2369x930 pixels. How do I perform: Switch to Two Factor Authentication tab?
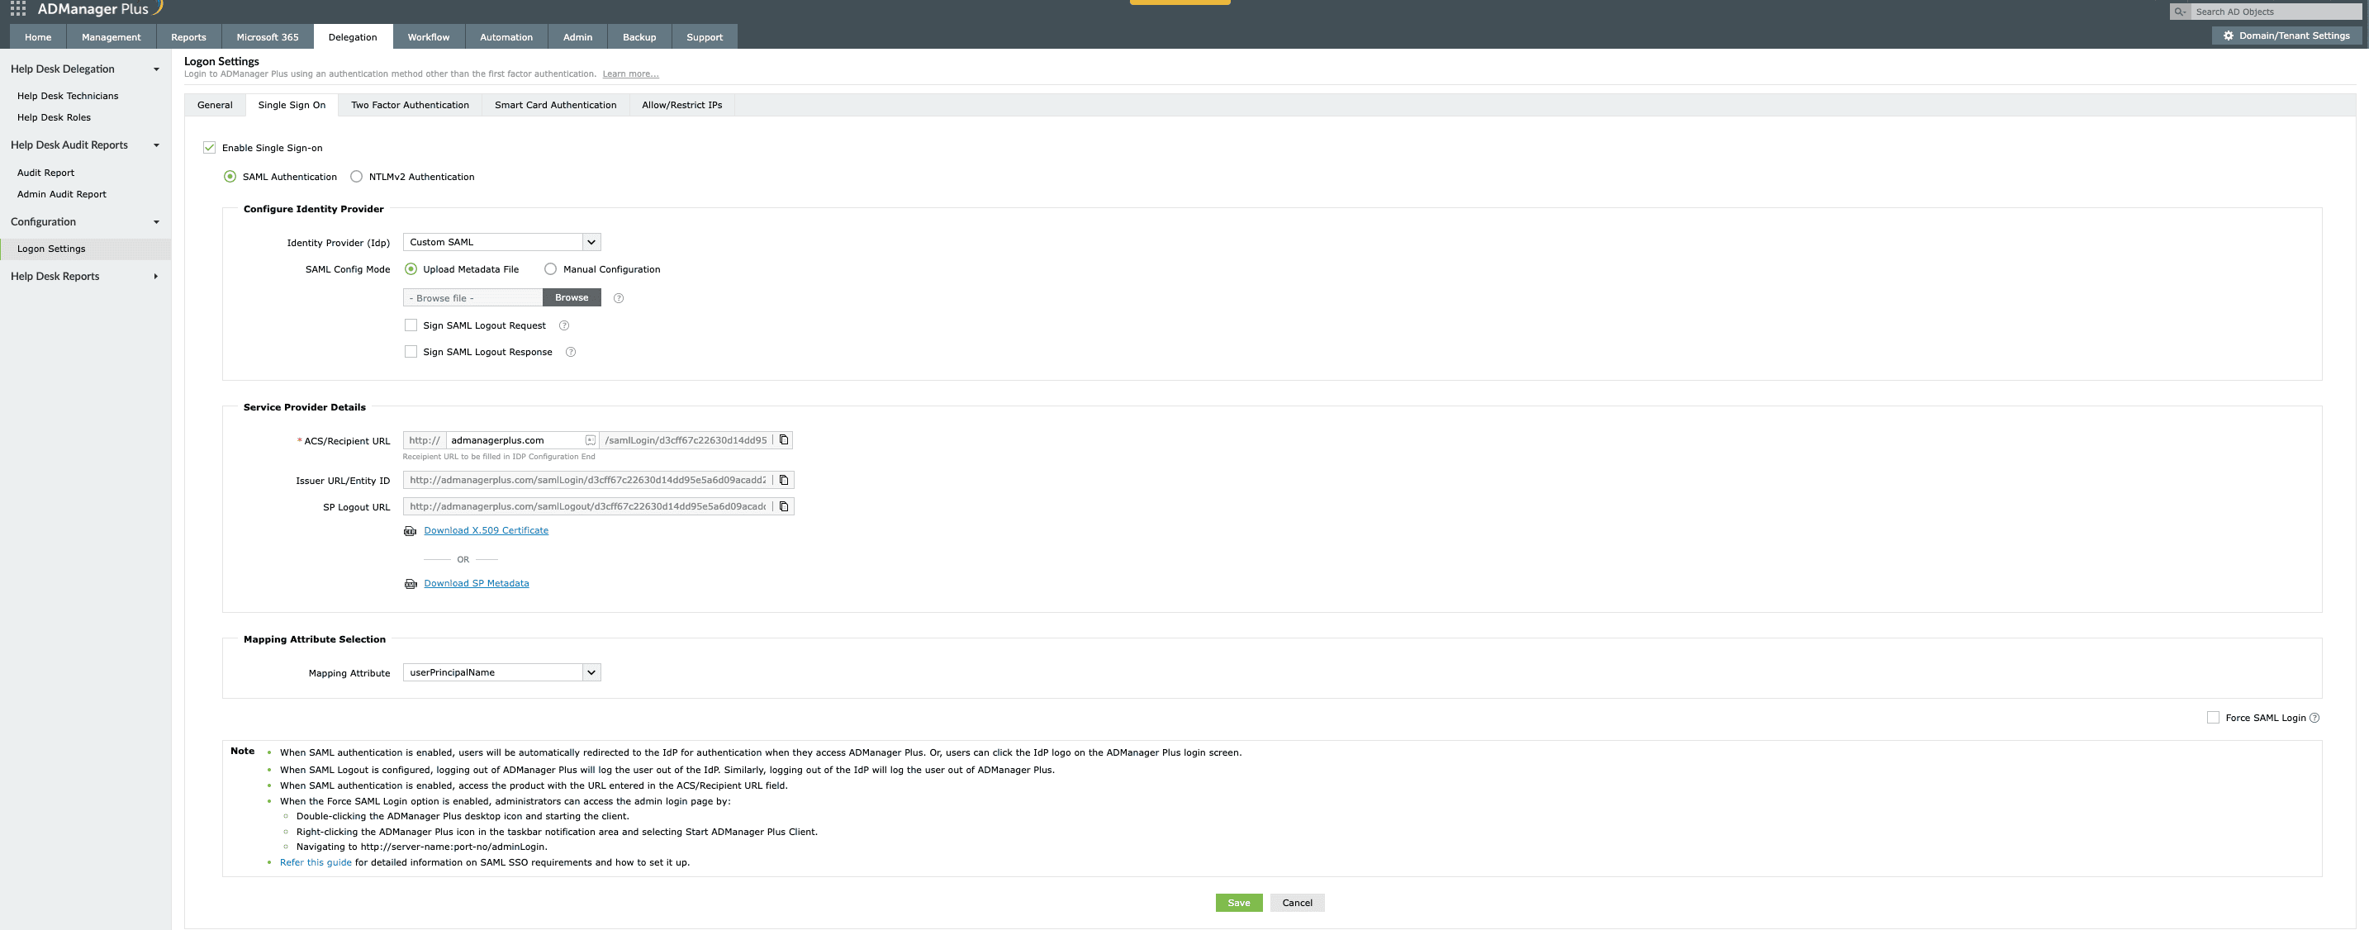[410, 104]
